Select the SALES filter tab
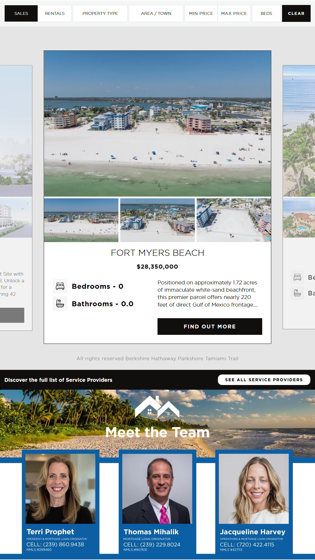Screen dimensions: 315x560 coord(21,13)
